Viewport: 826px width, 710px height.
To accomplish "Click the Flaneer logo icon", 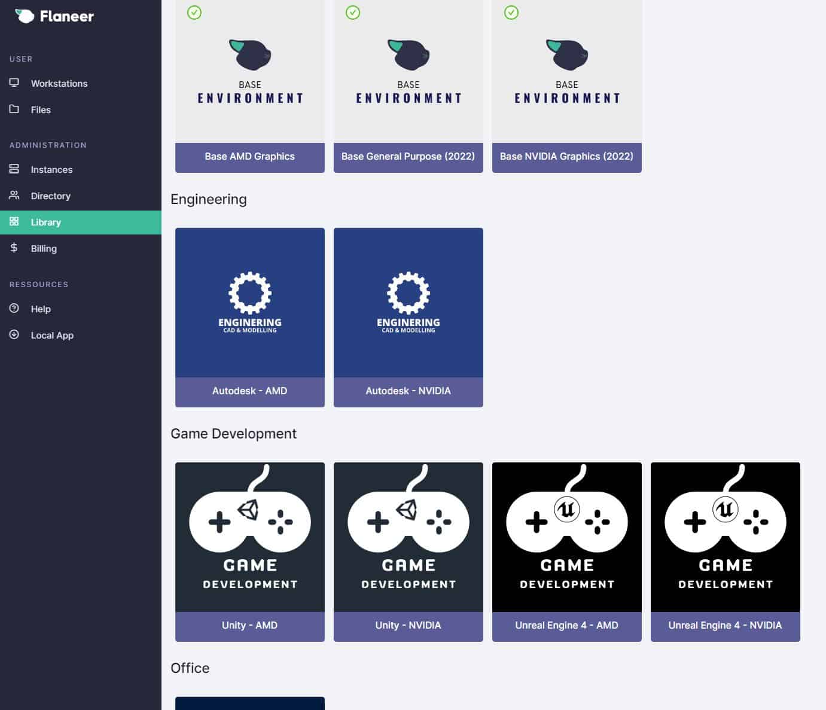I will pyautogui.click(x=25, y=16).
